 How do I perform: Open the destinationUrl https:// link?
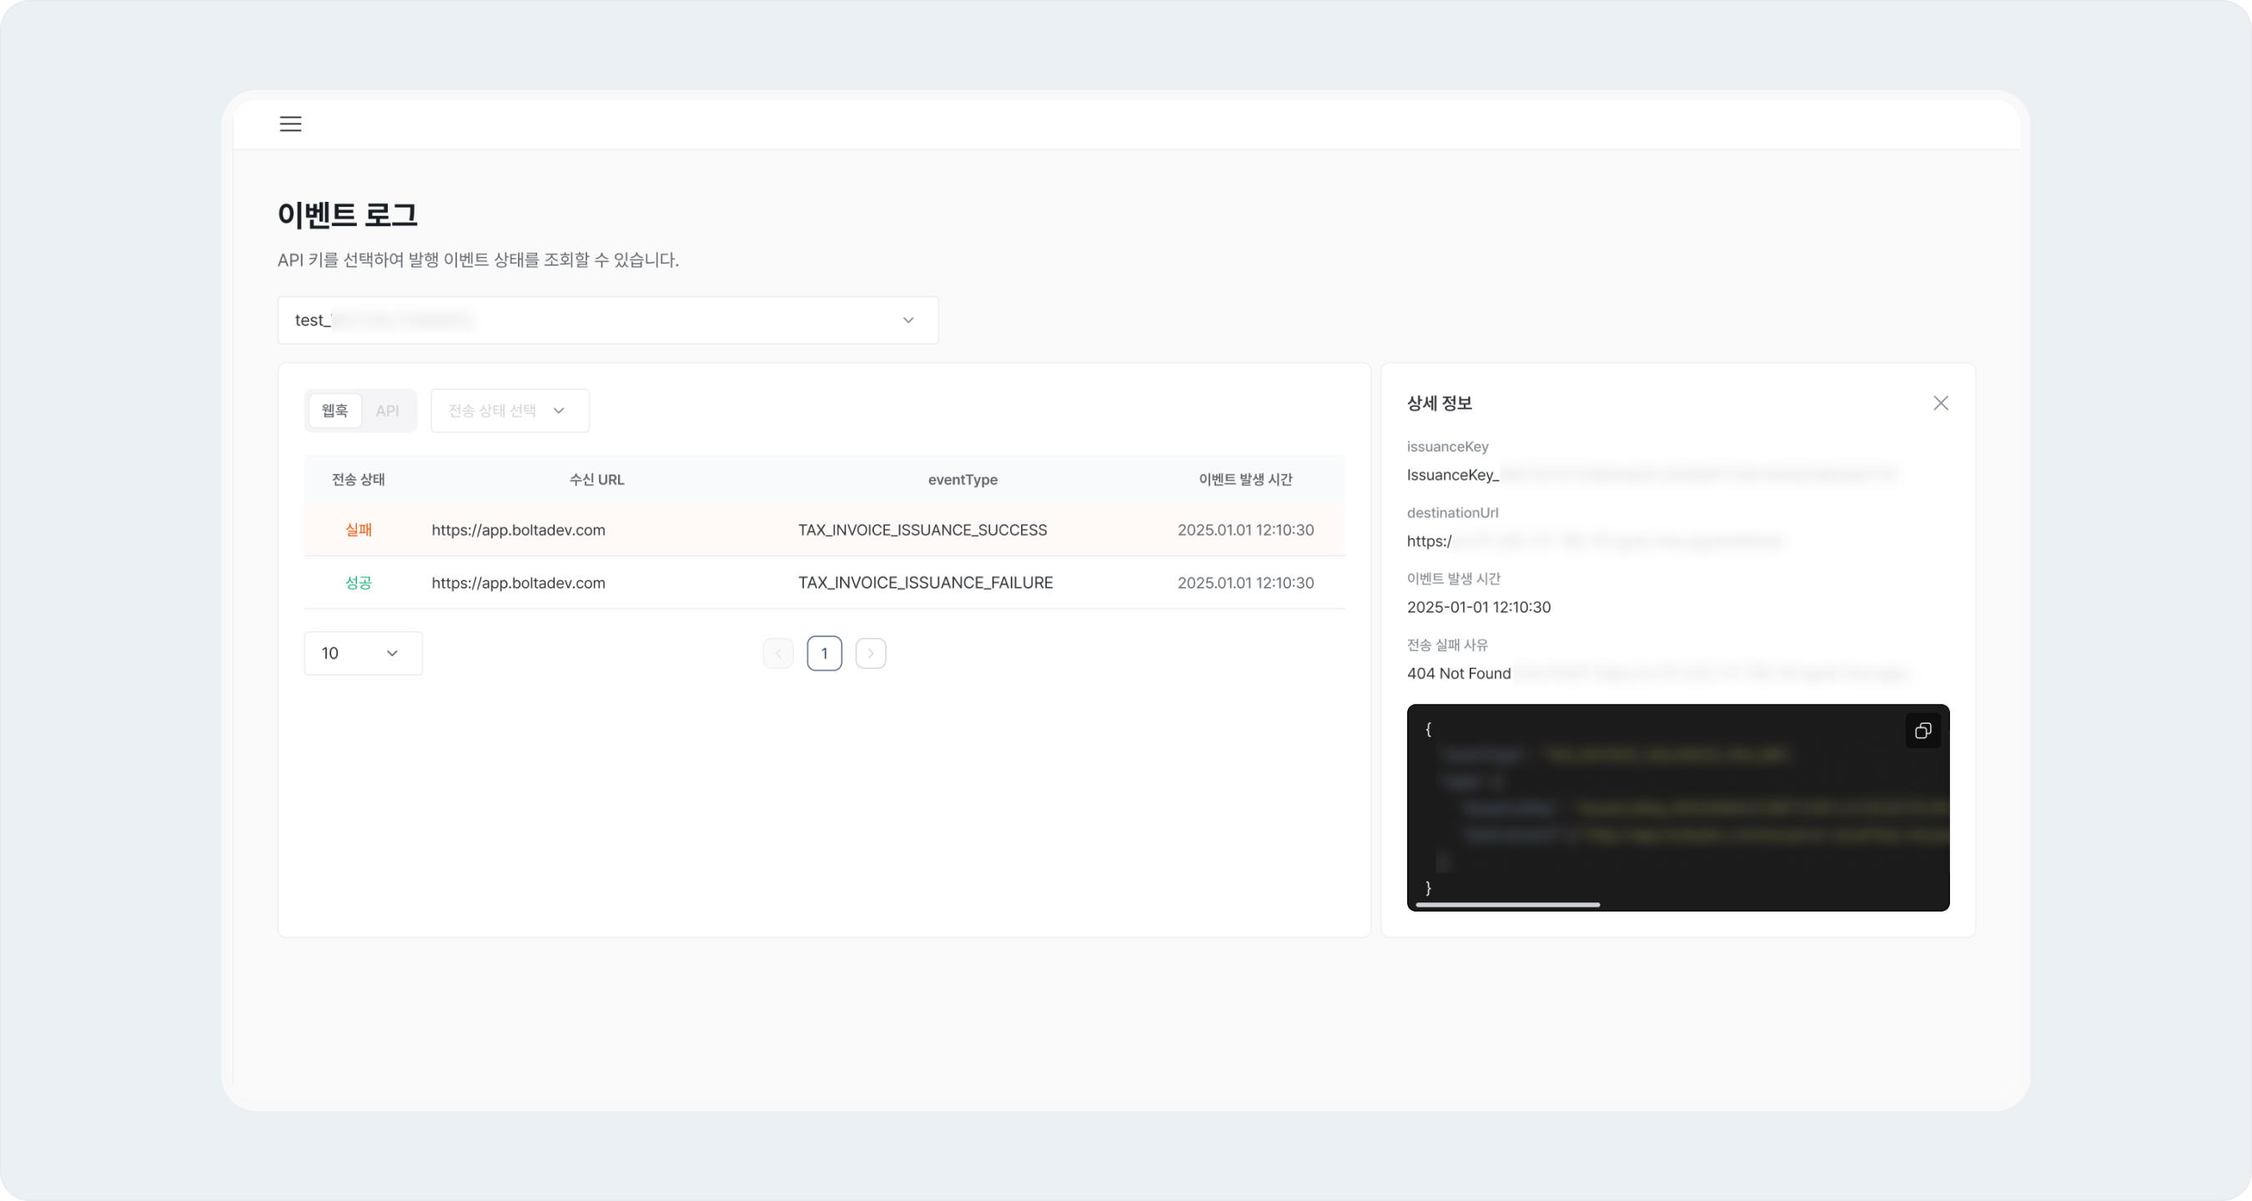point(1428,541)
